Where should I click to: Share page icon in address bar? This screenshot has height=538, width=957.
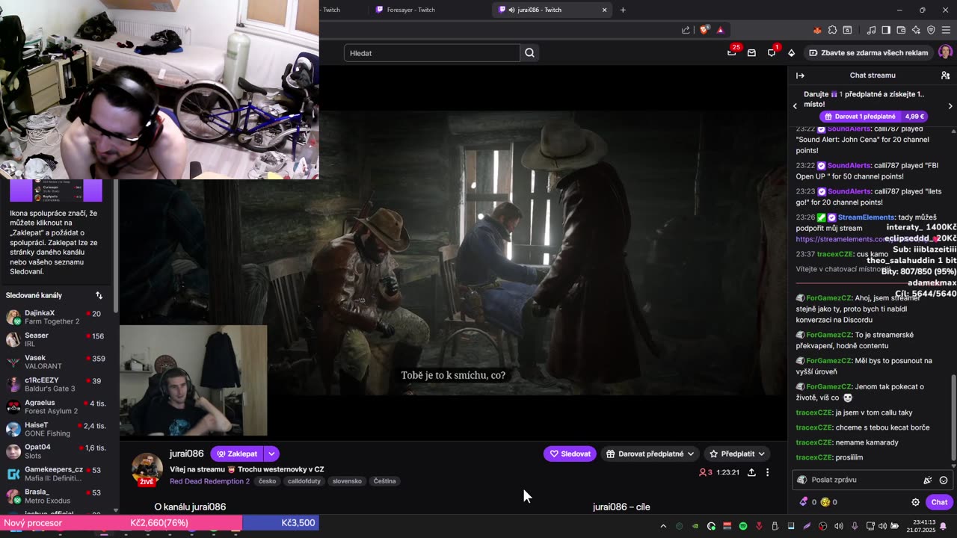coord(686,30)
